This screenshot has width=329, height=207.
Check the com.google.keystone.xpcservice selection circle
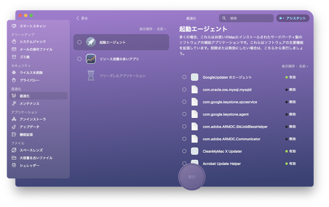(184, 102)
